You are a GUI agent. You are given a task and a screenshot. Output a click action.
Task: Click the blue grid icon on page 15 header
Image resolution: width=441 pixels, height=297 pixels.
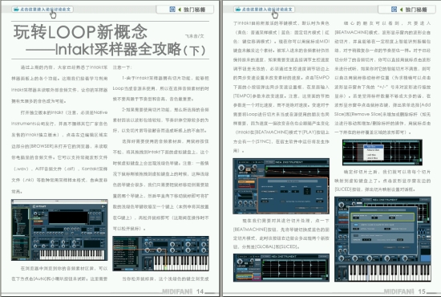394,10
